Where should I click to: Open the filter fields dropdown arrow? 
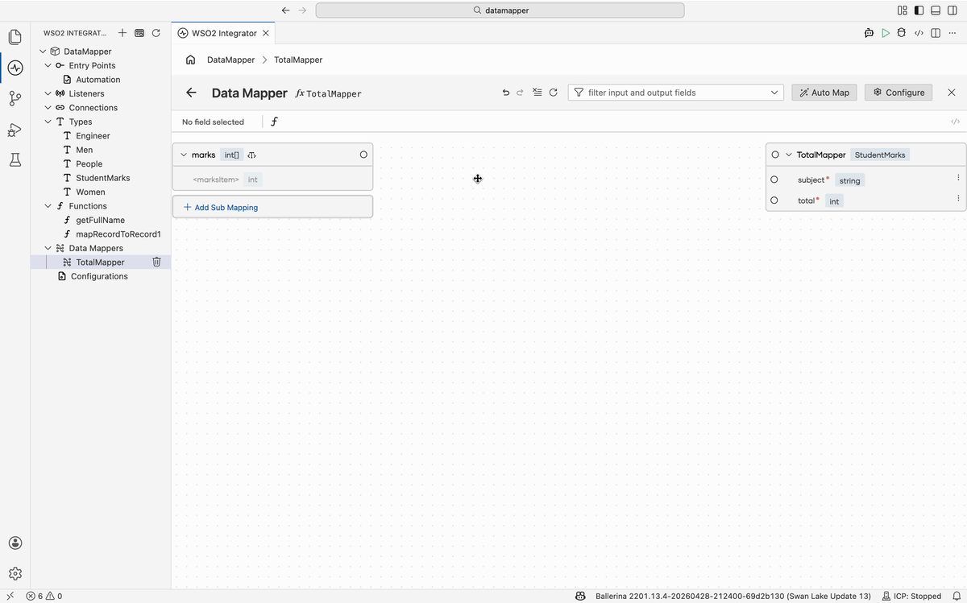[x=774, y=93]
